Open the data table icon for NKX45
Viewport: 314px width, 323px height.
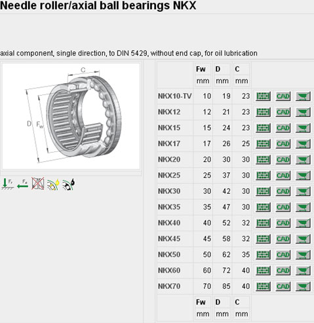pos(263,239)
